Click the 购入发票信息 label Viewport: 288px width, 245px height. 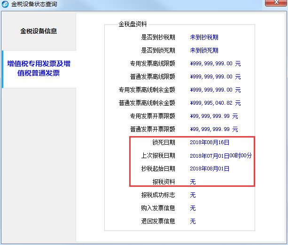coord(158,208)
